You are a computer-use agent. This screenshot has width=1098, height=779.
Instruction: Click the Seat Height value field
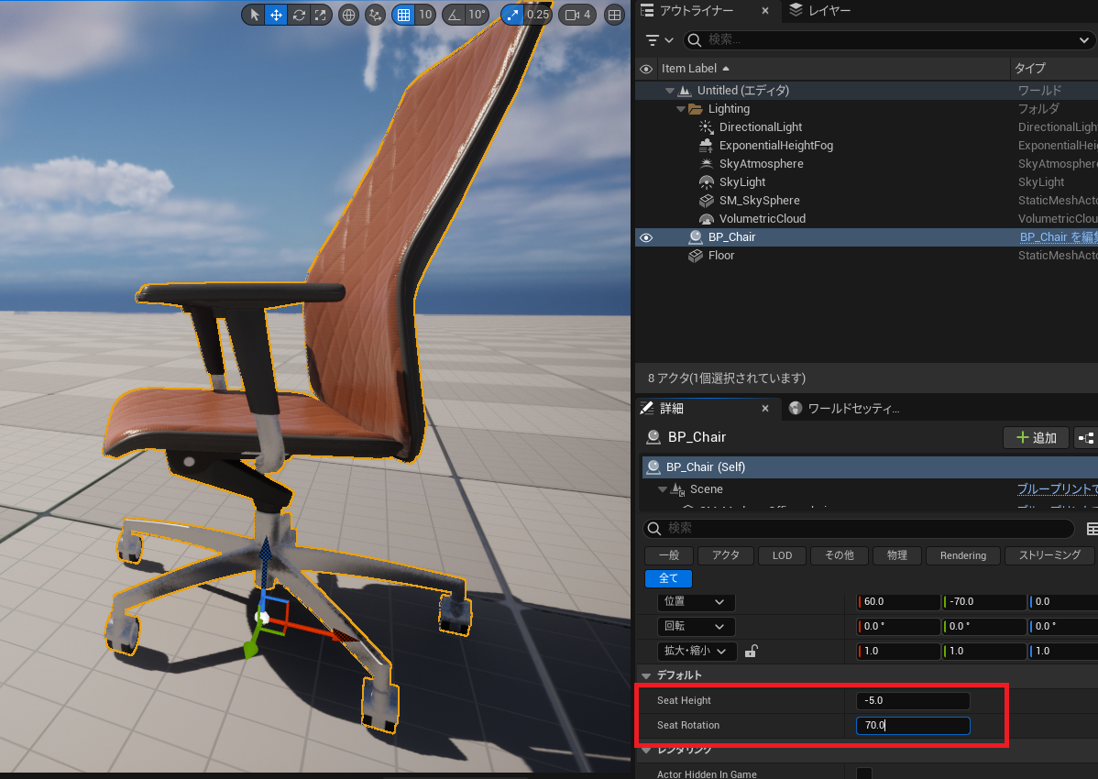(x=912, y=701)
